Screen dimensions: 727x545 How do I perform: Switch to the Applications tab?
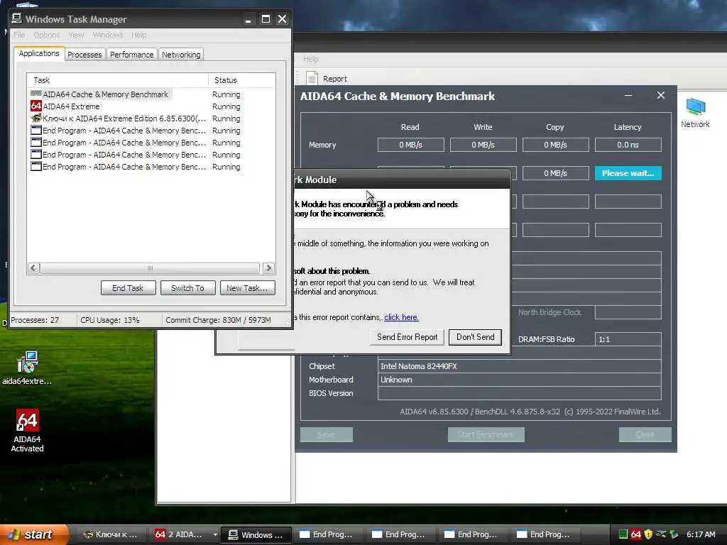click(x=39, y=53)
